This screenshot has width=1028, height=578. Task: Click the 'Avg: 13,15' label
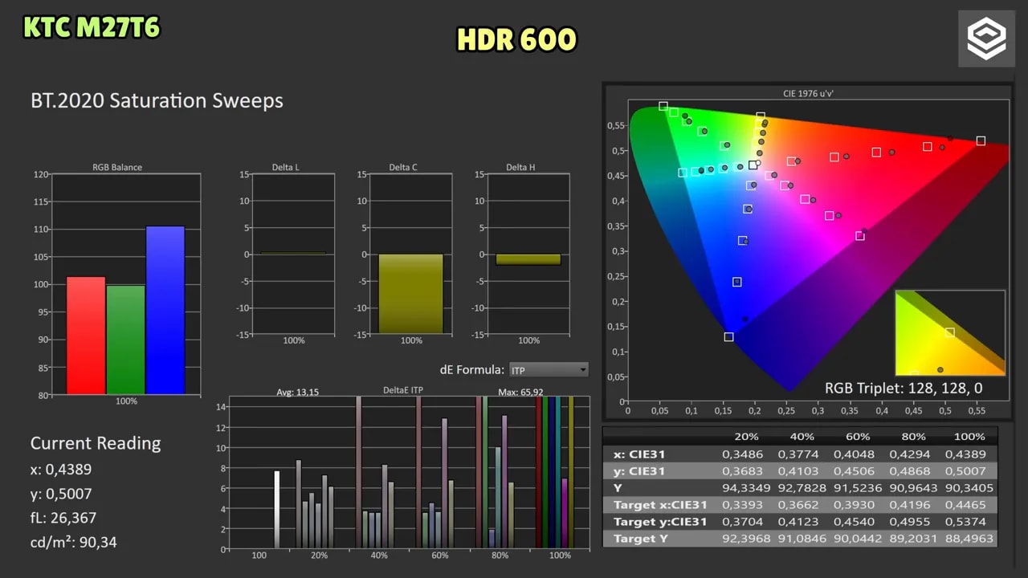(x=297, y=392)
